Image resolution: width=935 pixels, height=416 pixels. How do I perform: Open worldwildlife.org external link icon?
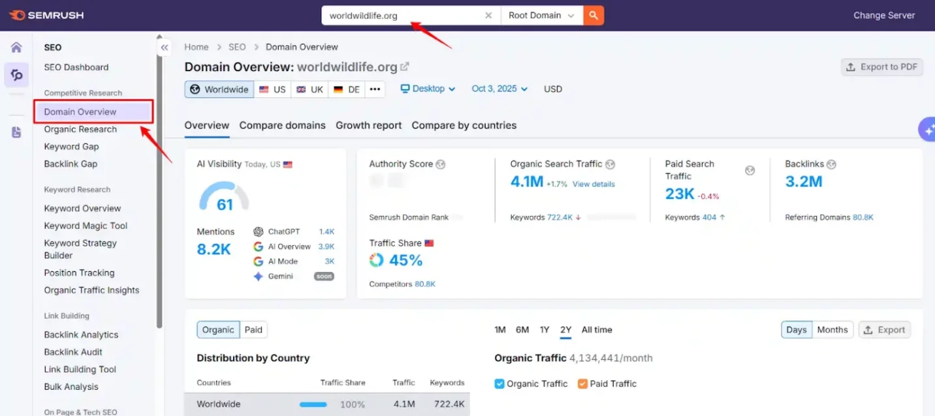(x=405, y=67)
